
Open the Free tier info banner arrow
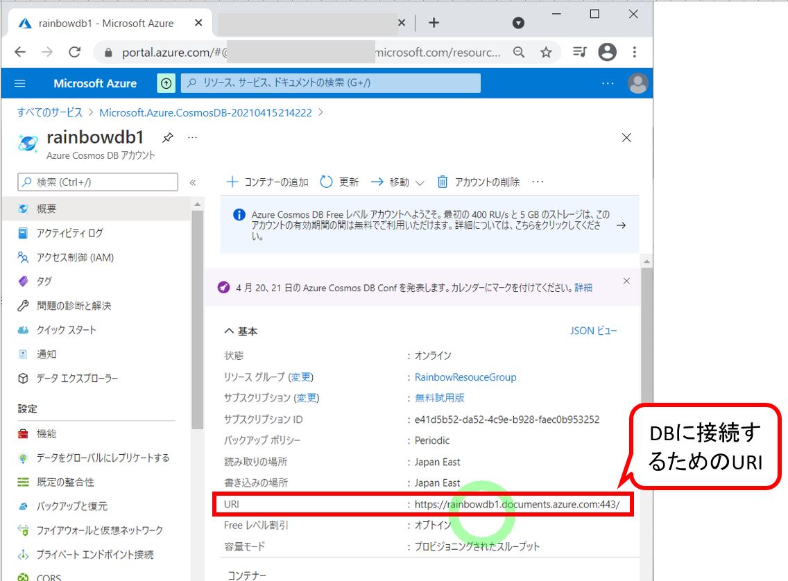click(x=621, y=225)
